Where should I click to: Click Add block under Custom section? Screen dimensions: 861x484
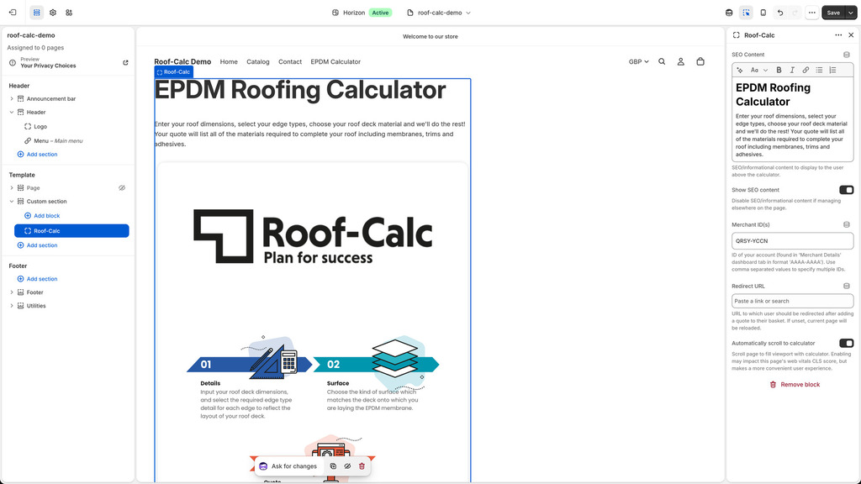coord(42,216)
